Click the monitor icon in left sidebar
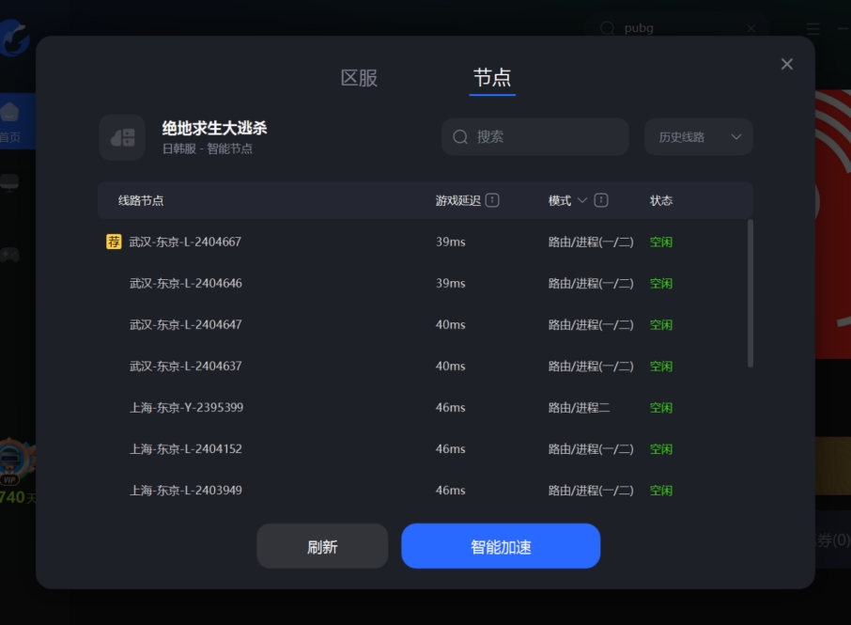This screenshot has height=625, width=851. pyautogui.click(x=10, y=180)
